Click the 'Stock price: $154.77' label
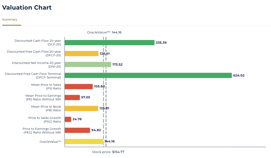This screenshot has width=271, height=158. (x=108, y=152)
